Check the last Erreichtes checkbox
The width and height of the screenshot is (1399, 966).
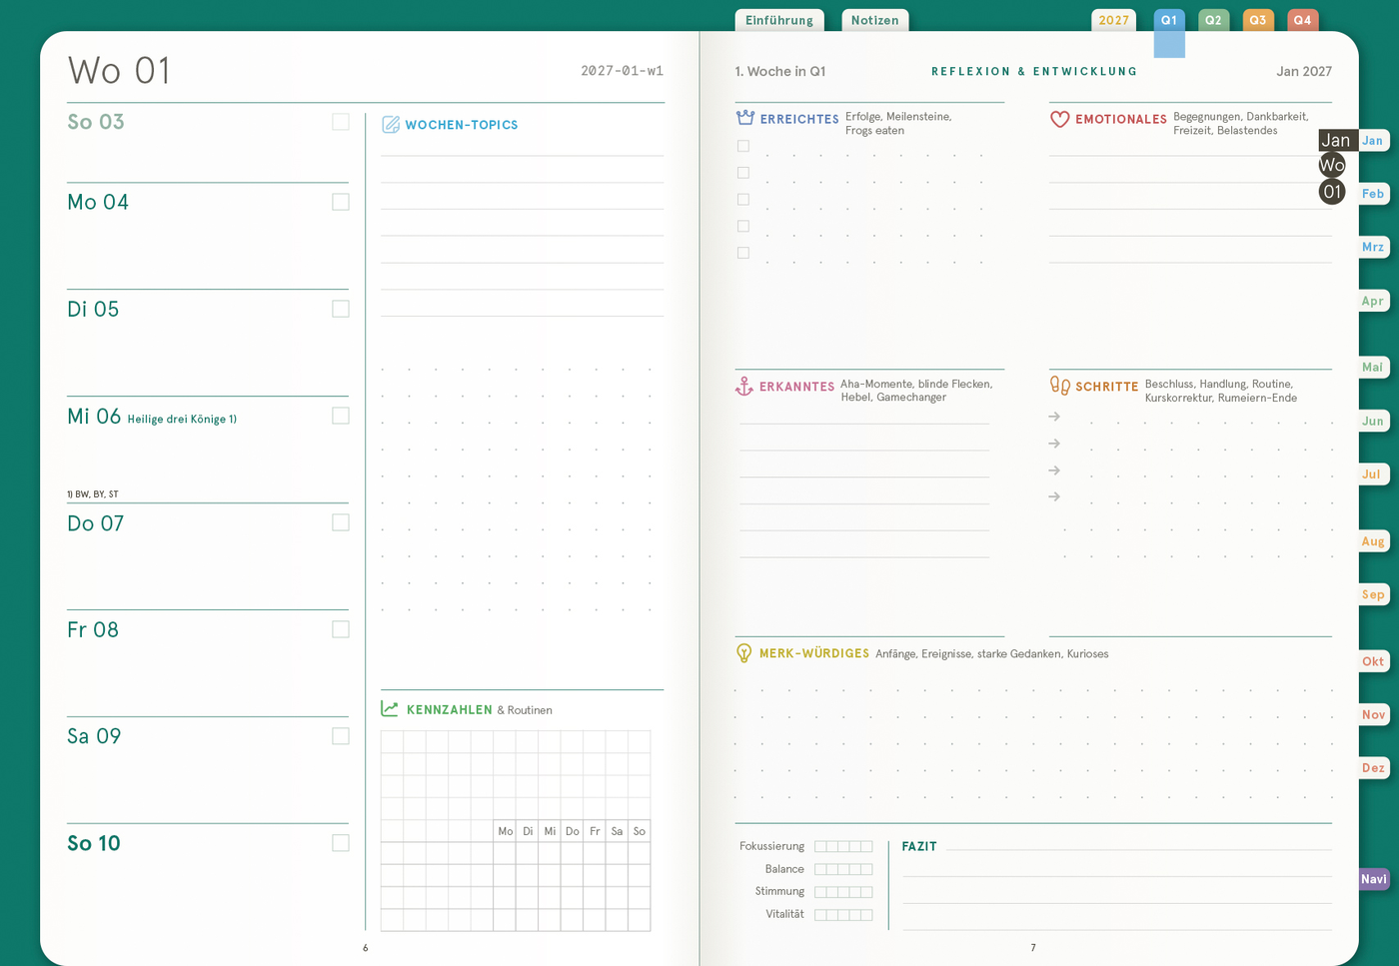[743, 253]
